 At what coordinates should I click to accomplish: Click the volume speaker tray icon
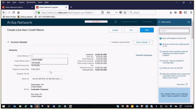pyautogui.click(x=166, y=106)
